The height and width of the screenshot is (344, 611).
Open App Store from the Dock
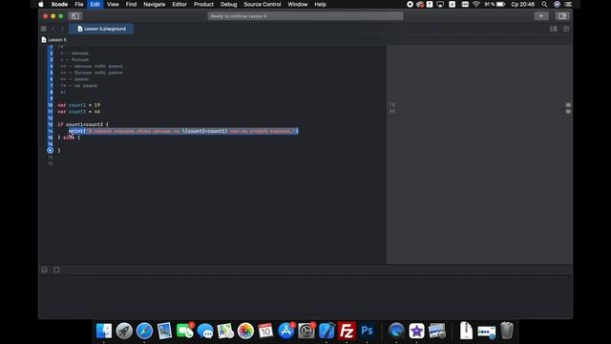286,331
